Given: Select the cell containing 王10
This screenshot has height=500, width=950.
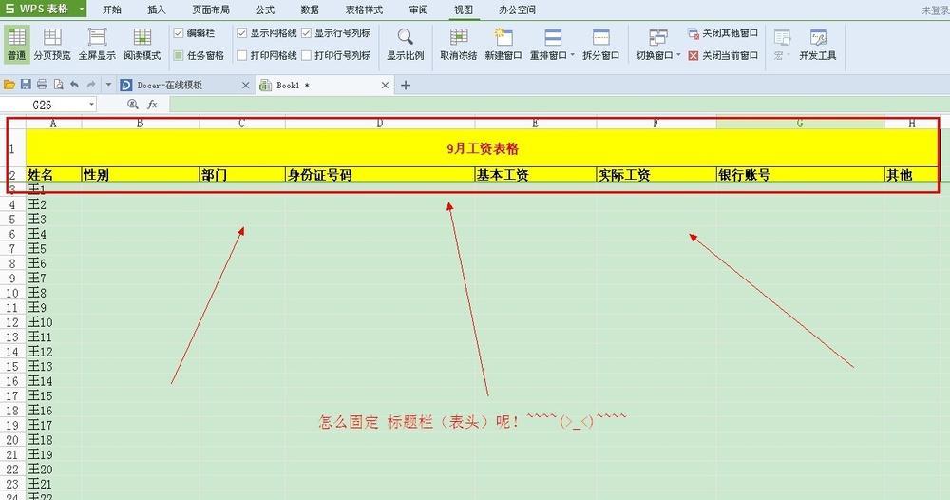Looking at the screenshot, I should point(53,322).
